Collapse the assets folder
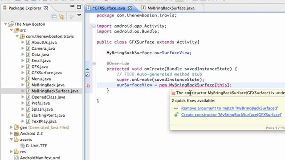The image size is (285, 160). click(x=11, y=139)
